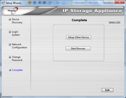Click the Thecus logo in banner

(13, 11)
